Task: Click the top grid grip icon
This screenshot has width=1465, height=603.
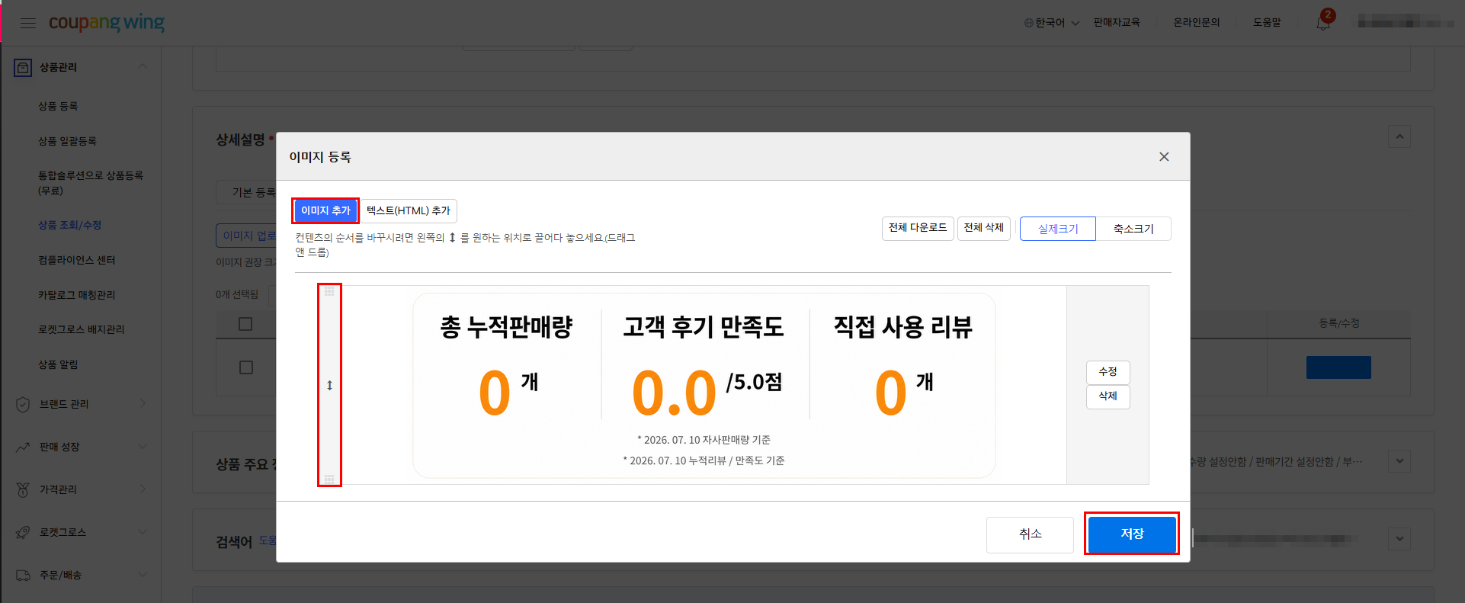Action: (x=329, y=291)
